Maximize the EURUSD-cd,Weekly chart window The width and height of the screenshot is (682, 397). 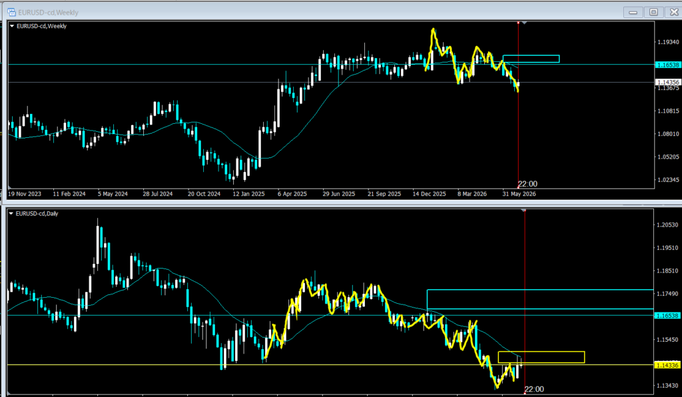[653, 12]
